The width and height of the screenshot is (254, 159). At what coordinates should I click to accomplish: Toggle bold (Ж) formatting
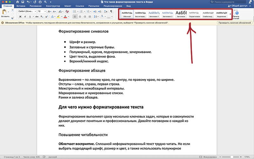(20, 17)
